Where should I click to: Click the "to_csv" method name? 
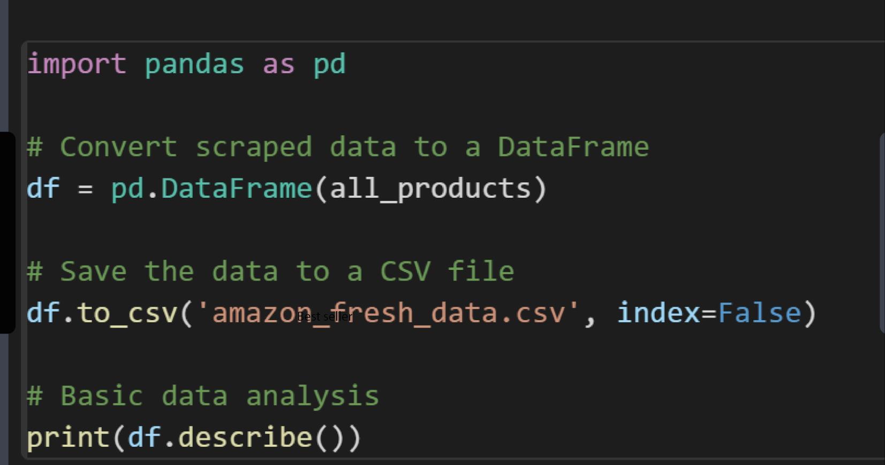pyautogui.click(x=127, y=313)
